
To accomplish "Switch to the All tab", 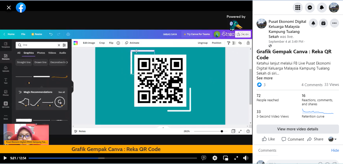I will (19, 53).
